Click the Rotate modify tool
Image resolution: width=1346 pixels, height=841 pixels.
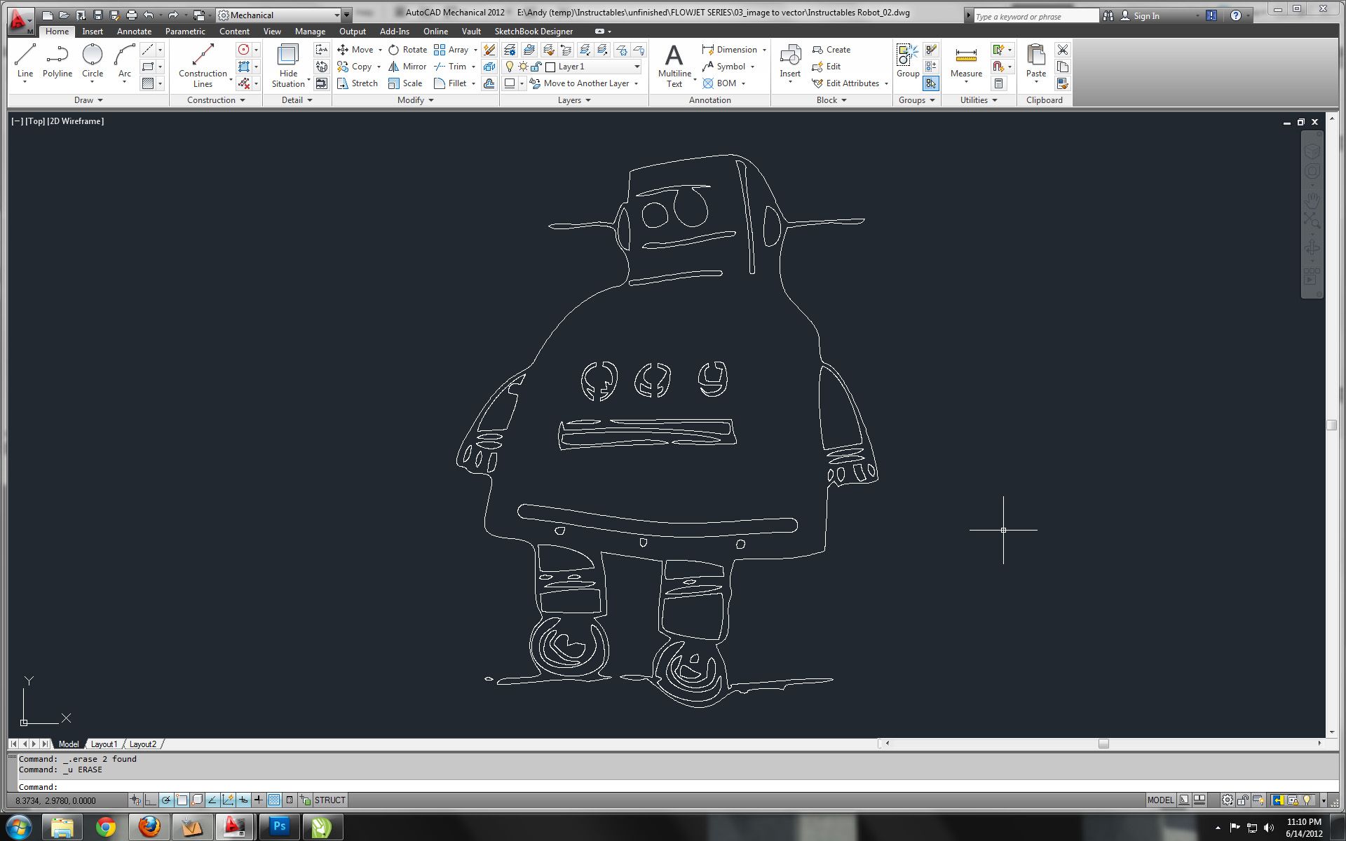coord(408,50)
